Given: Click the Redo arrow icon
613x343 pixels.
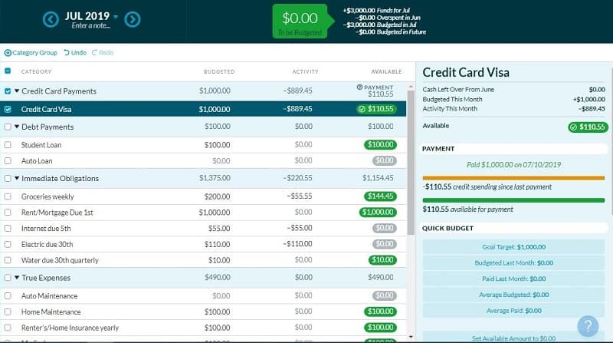Looking at the screenshot, I should 95,53.
